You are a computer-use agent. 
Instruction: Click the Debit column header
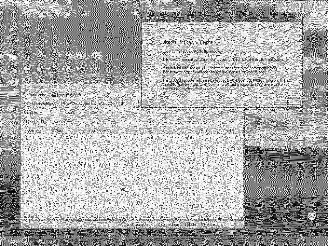pyautogui.click(x=203, y=131)
